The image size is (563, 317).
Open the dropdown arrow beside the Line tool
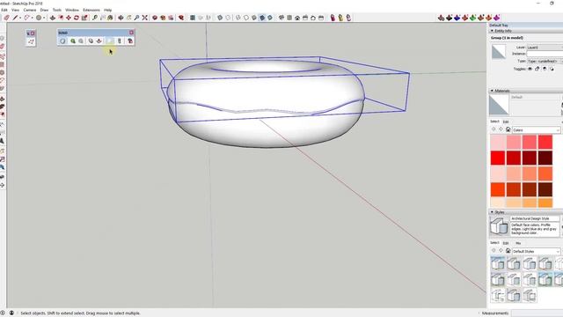(20, 18)
